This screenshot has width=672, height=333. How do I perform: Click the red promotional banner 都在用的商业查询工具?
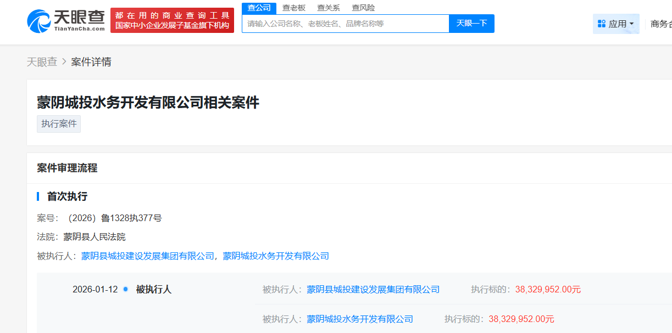point(172,20)
